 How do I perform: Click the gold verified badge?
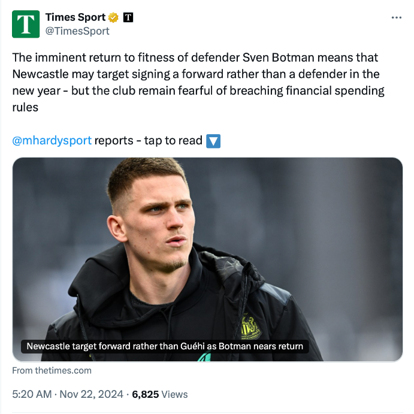pos(114,17)
